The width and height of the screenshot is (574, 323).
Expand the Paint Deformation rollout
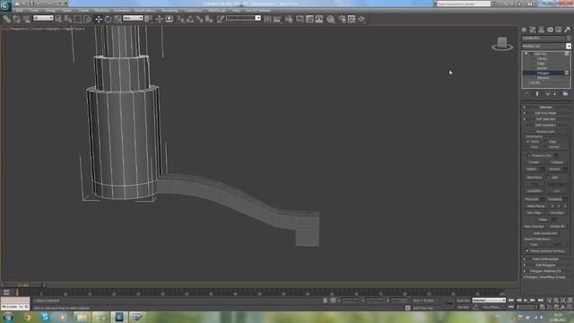[x=545, y=259]
